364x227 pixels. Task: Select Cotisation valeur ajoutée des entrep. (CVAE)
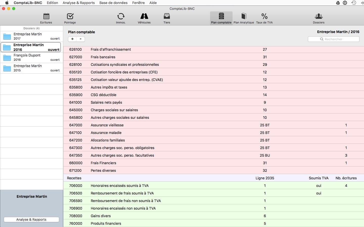pyautogui.click(x=214, y=80)
